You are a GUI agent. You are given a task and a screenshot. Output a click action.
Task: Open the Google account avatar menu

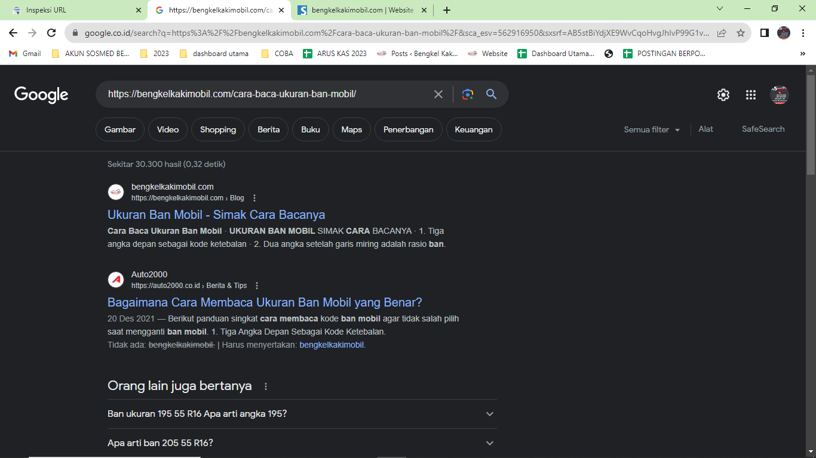780,95
